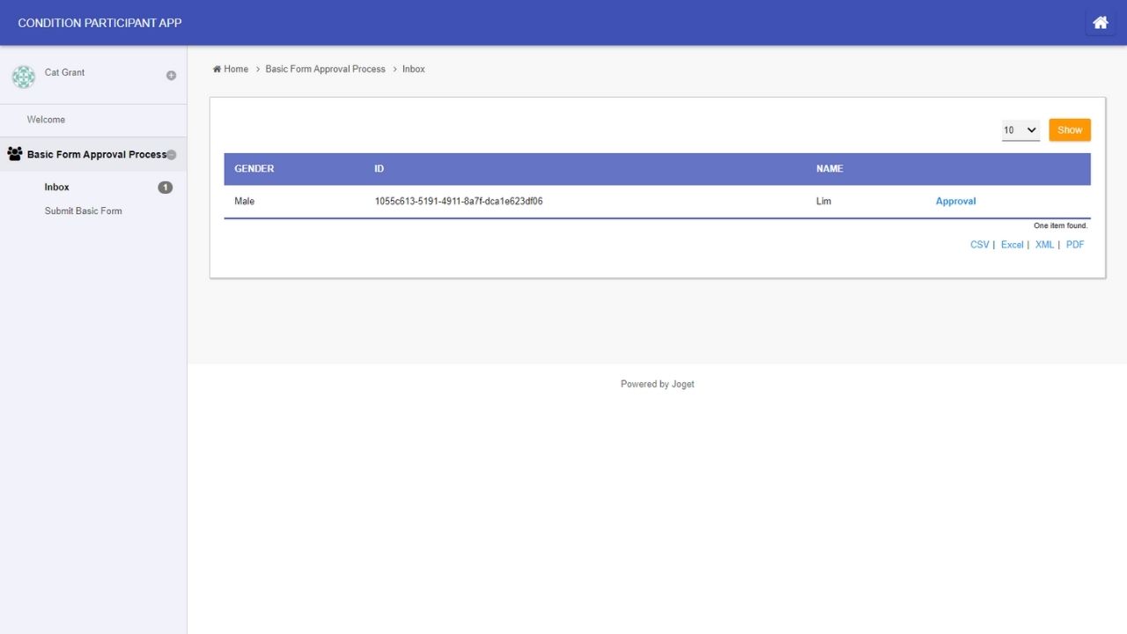Click the people group icon in sidebar
The image size is (1127, 634).
click(x=14, y=154)
